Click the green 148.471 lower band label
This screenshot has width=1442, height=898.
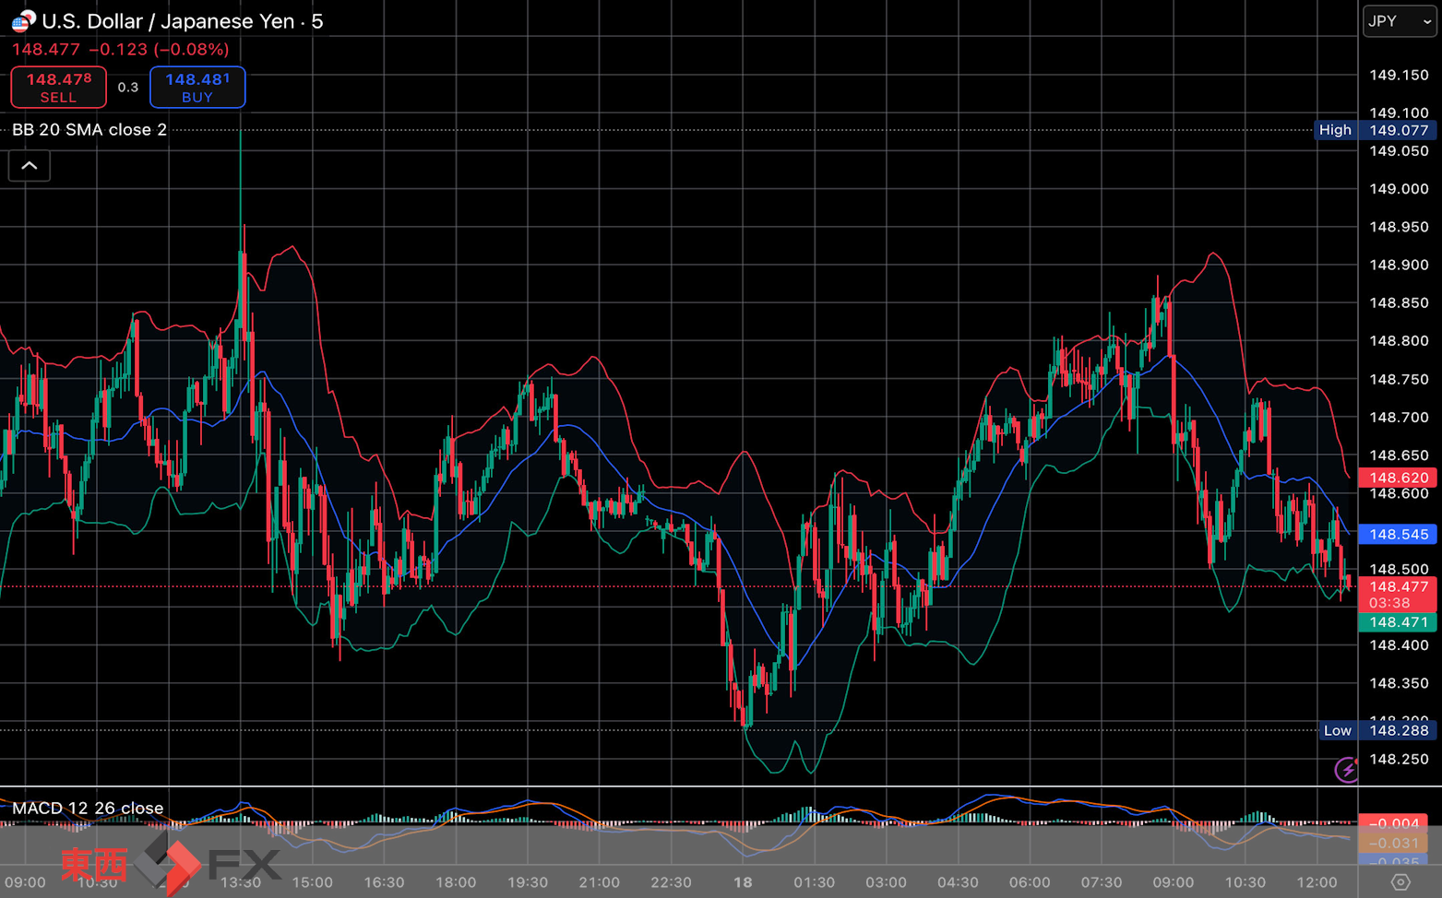[1398, 622]
